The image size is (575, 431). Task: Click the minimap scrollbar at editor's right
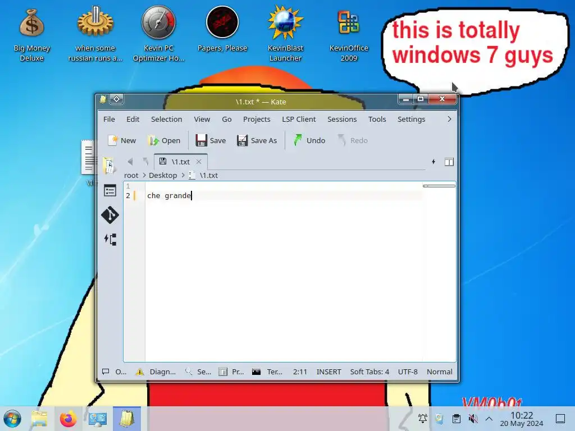439,186
